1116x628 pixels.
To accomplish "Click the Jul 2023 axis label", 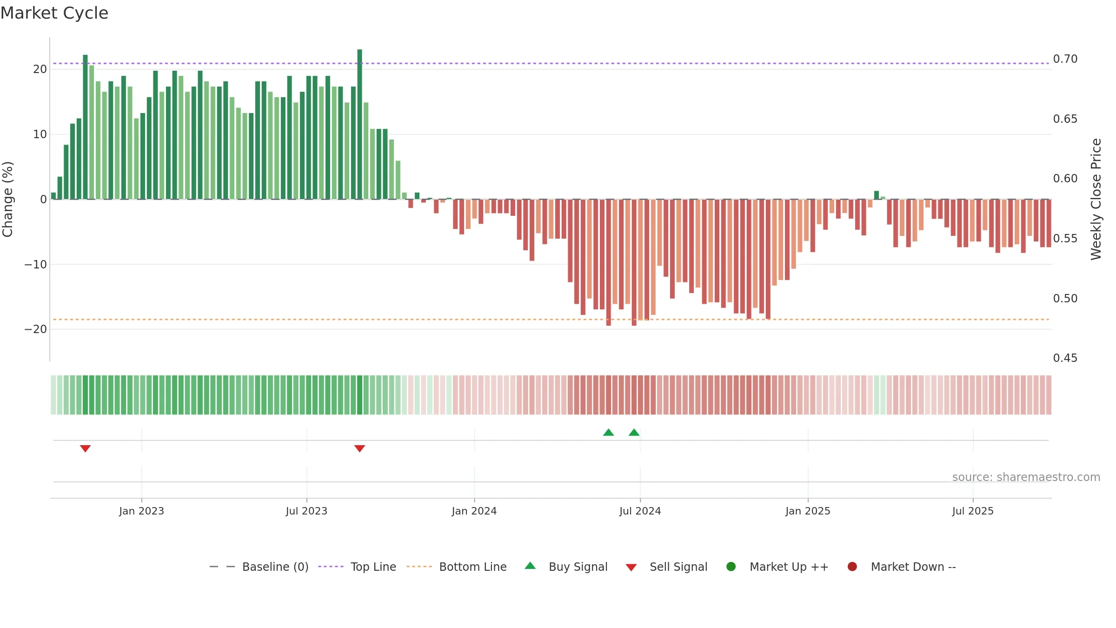I will (306, 511).
